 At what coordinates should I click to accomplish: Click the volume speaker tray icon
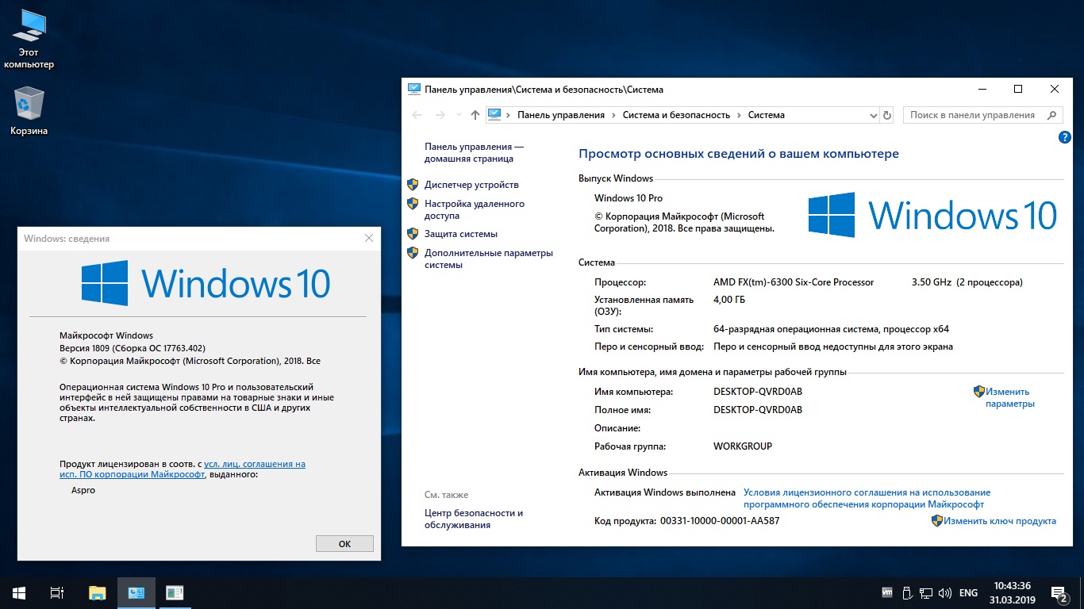[x=944, y=592]
